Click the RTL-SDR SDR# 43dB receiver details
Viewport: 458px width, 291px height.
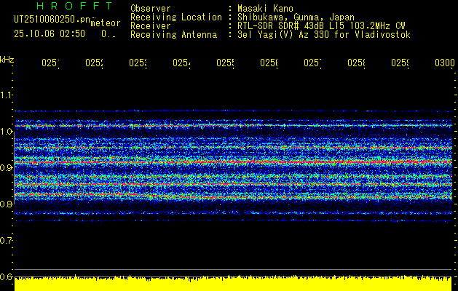point(321,26)
